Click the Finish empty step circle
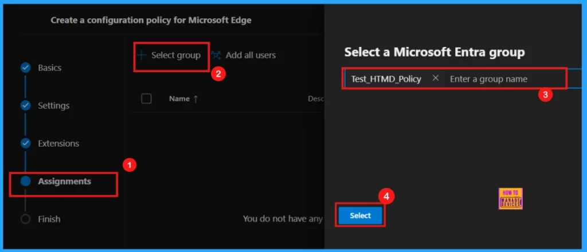The height and width of the screenshot is (252, 587). click(25, 219)
